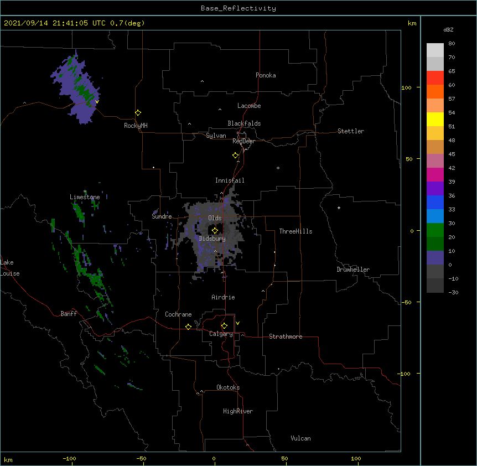Click the Okotoks label
This screenshot has height=466, width=477.
(x=228, y=387)
